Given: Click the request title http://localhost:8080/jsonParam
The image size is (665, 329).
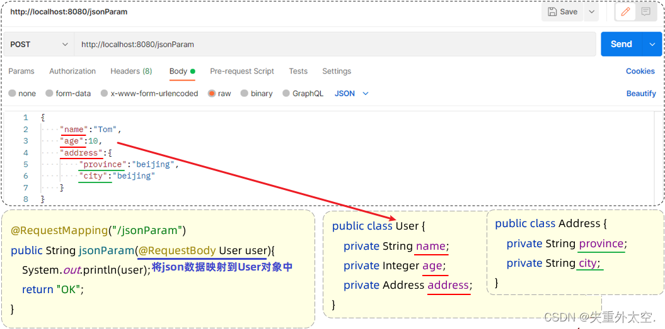Looking at the screenshot, I should 69,12.
